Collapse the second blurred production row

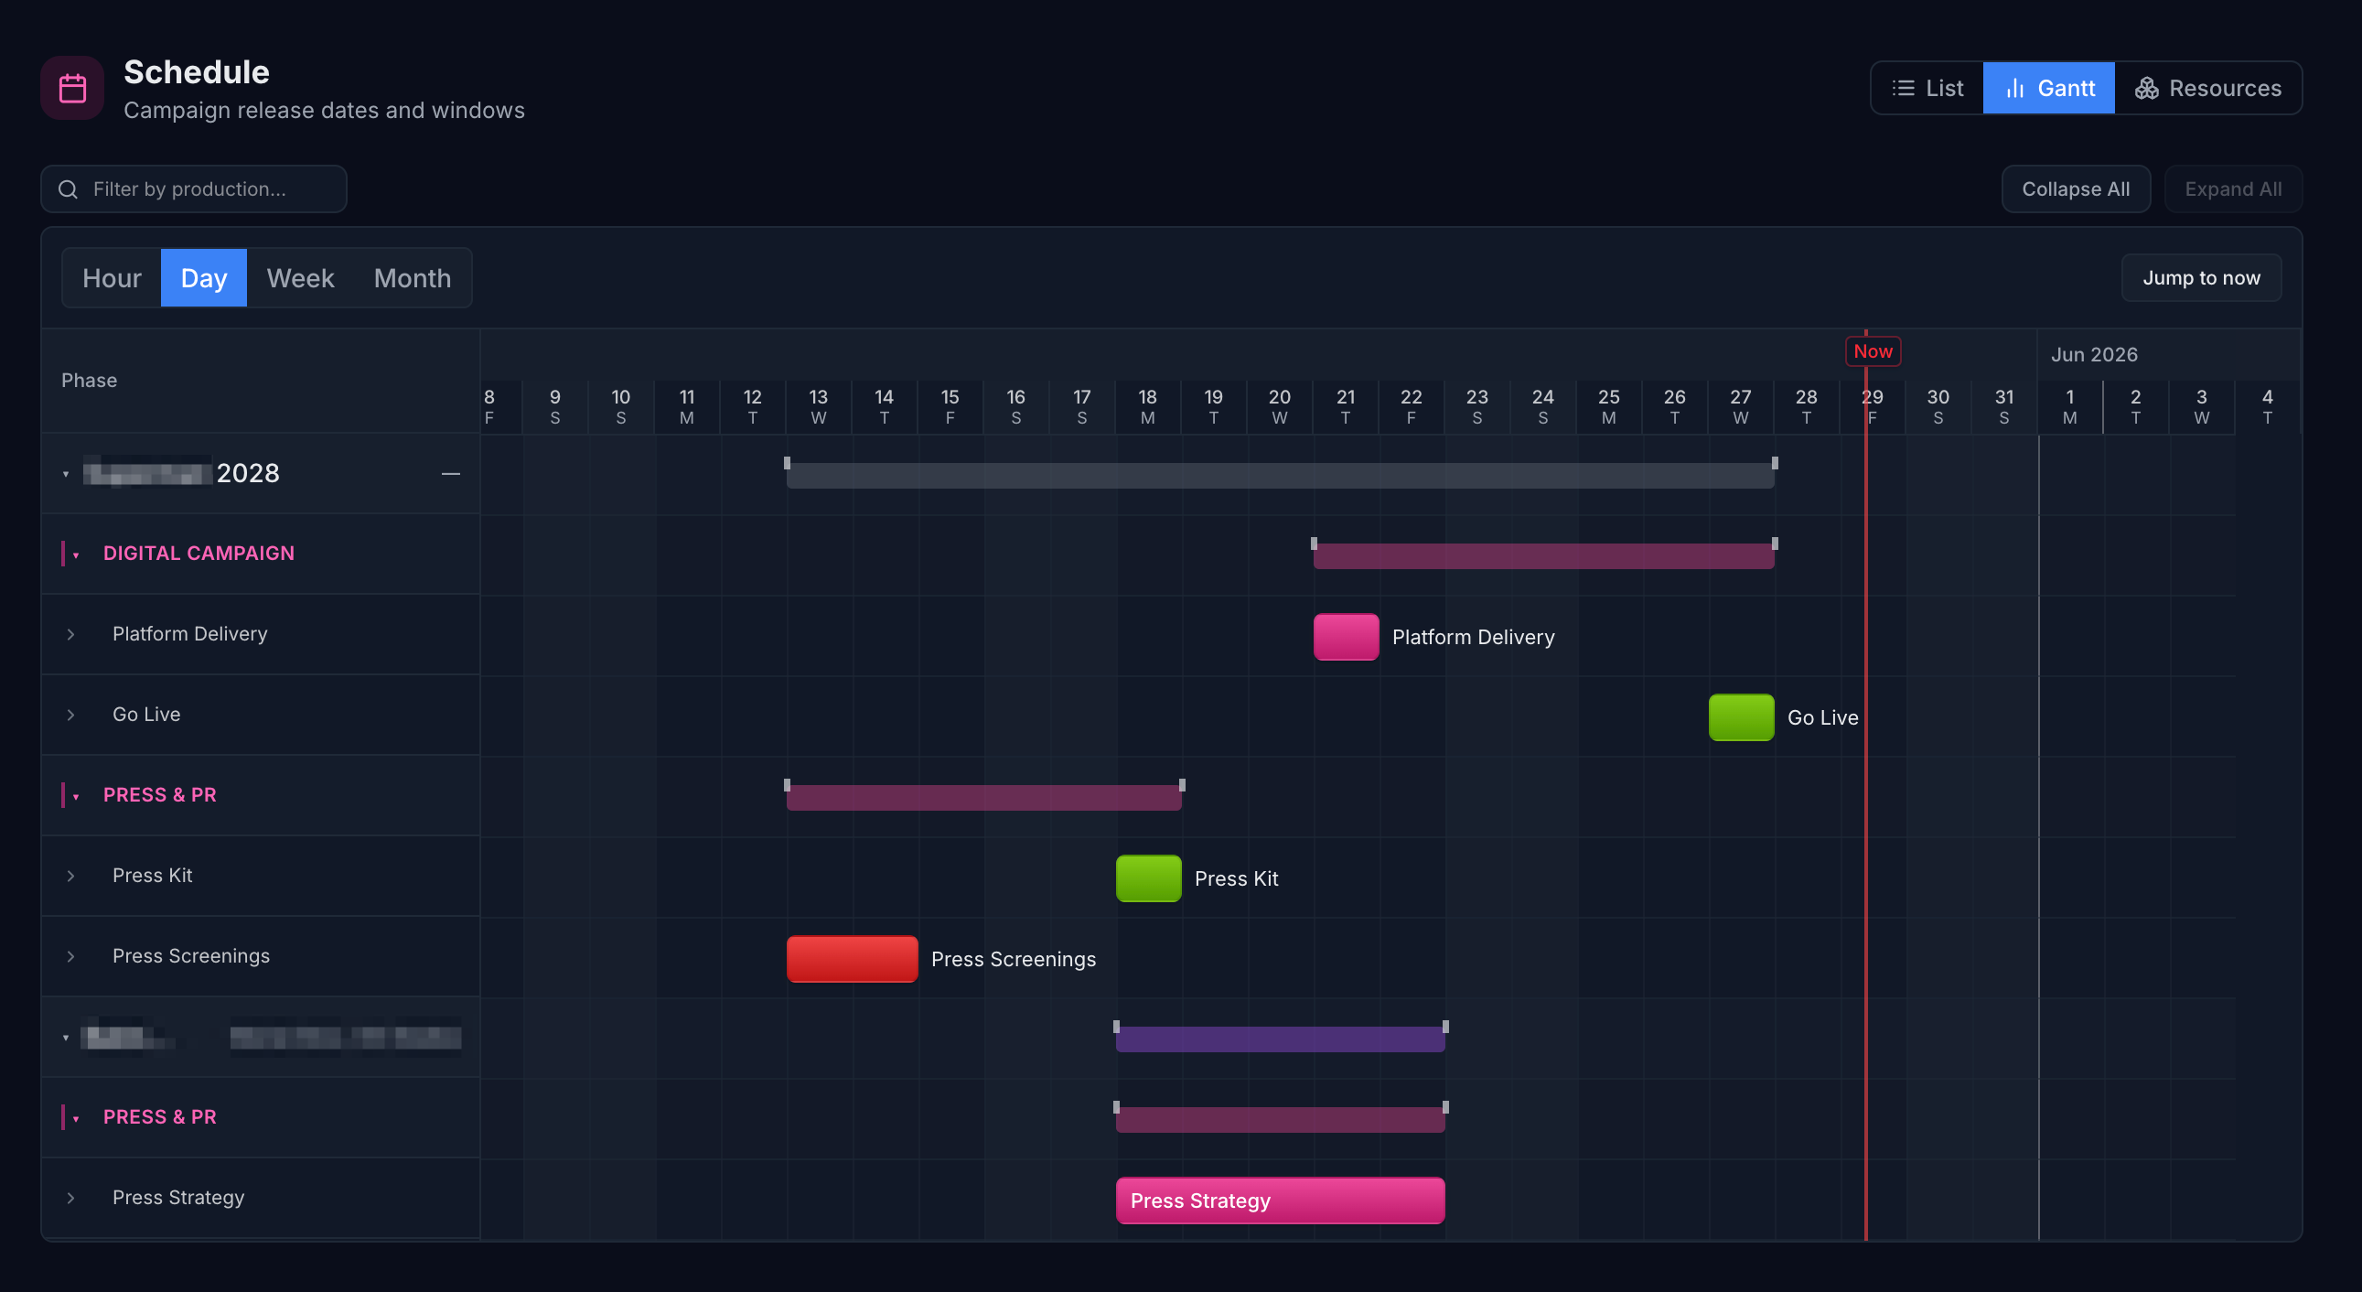click(x=66, y=1038)
